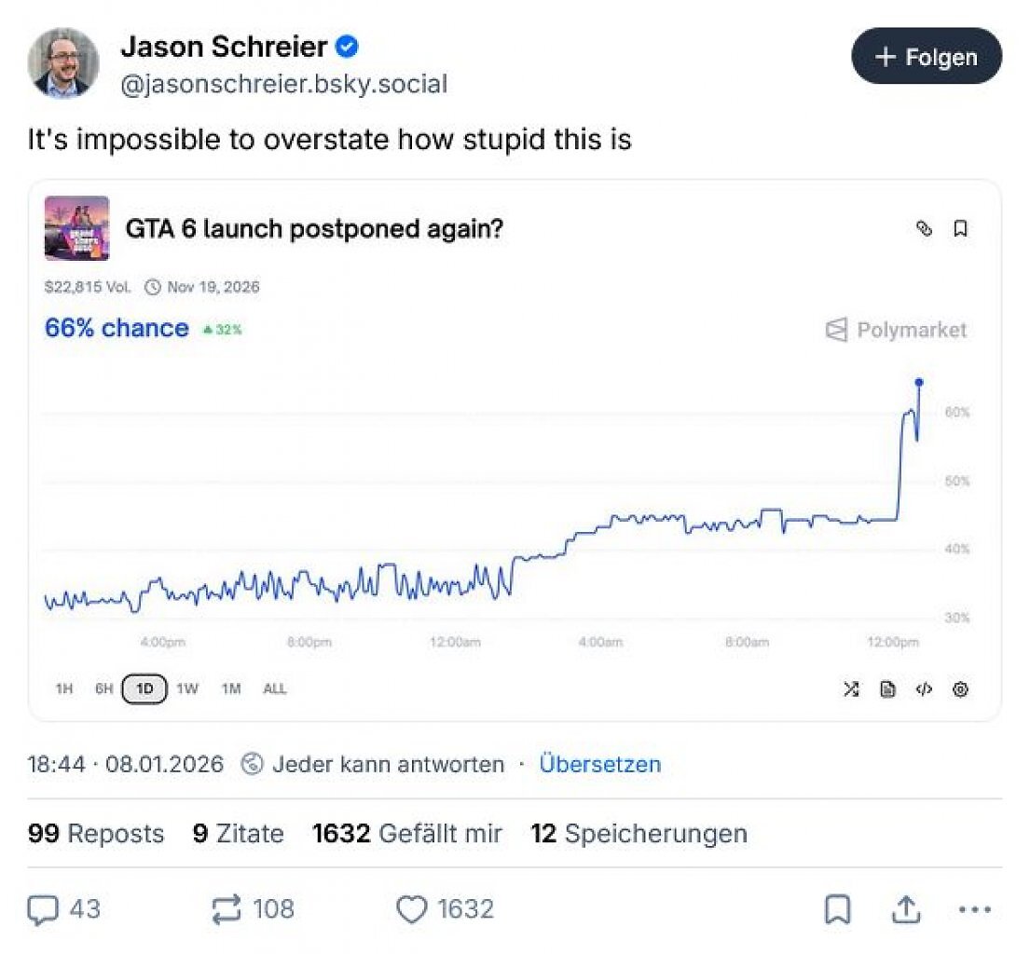Save post with bottom bookmark icon
The width and height of the screenshot is (1030, 954).
pos(838,910)
